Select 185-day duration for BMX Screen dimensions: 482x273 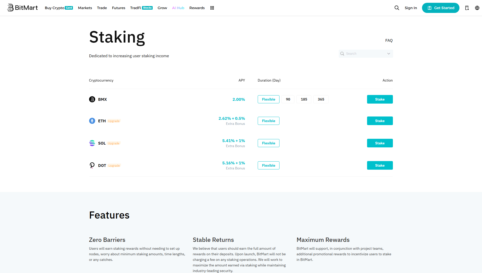304,99
